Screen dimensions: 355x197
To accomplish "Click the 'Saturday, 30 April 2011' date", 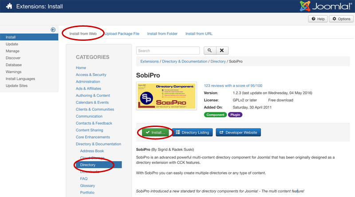I will [x=252, y=107].
